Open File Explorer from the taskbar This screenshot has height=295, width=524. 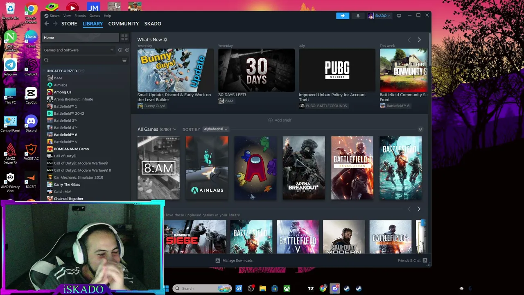tap(262, 288)
